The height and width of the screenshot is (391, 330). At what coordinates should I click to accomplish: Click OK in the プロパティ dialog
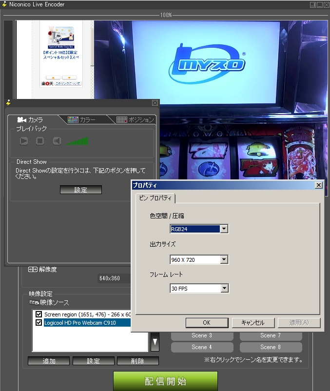click(x=207, y=323)
